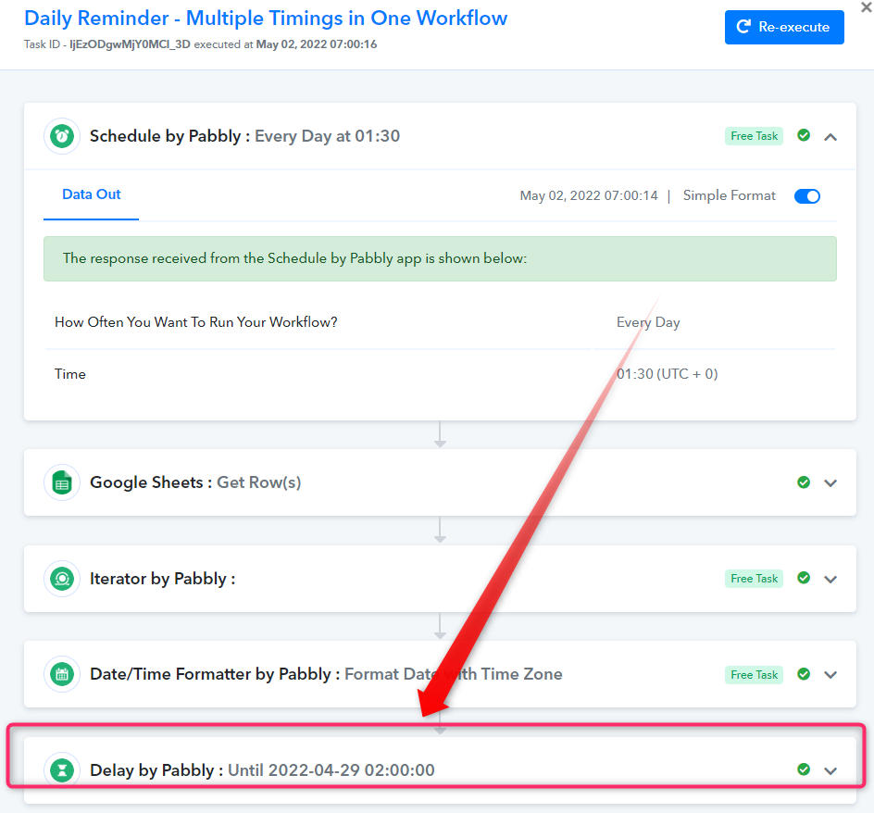Click the Free Task badge on Iterator step
The height and width of the screenshot is (813, 874).
tap(754, 579)
